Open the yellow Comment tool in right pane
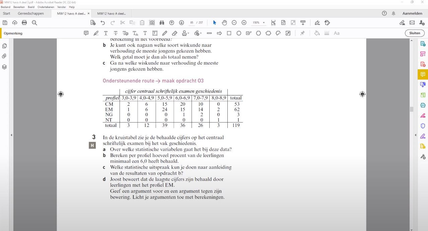The height and width of the screenshot is (231, 428). (423, 74)
